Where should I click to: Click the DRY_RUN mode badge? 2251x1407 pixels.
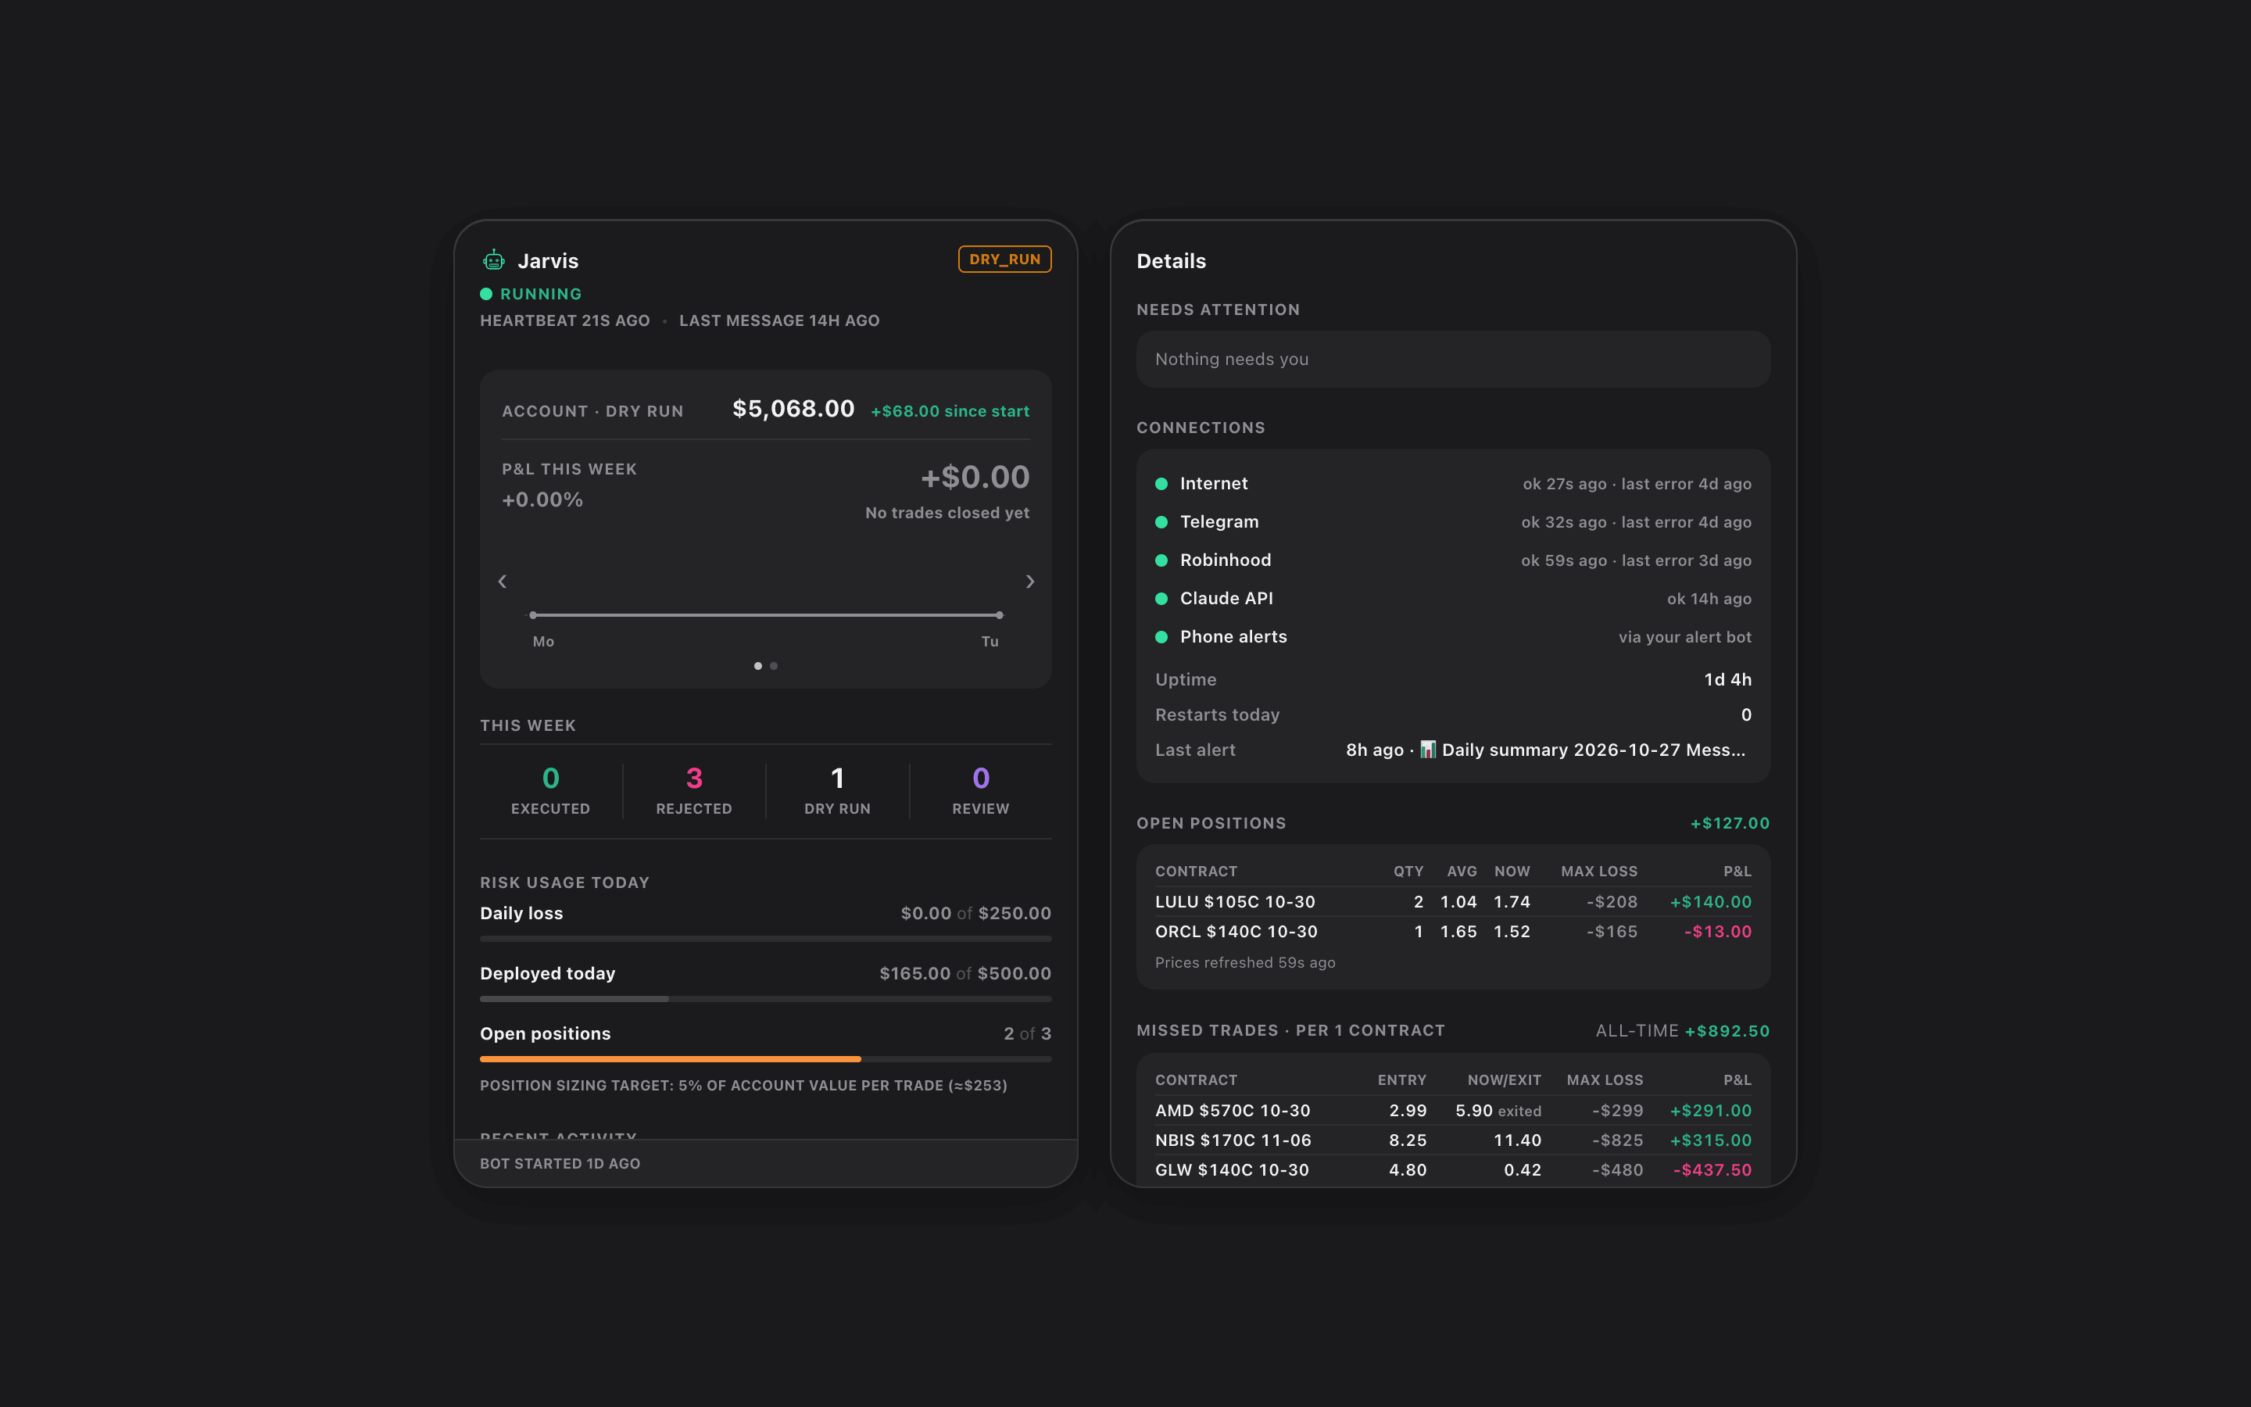(1004, 260)
